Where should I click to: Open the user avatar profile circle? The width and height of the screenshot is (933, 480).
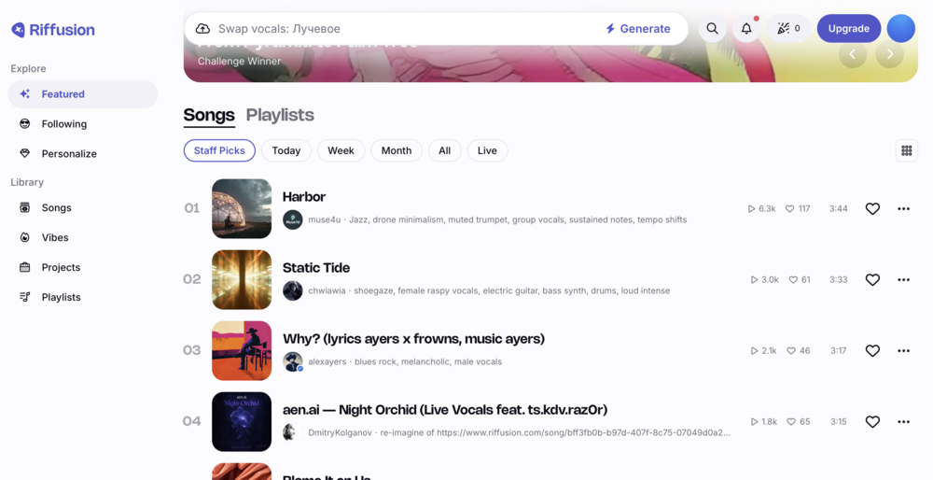[x=901, y=29]
